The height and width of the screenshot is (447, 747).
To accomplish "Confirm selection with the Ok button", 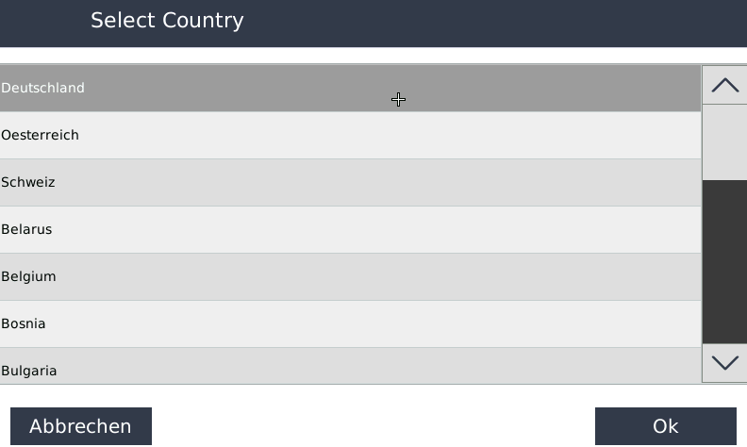I will coord(665,426).
